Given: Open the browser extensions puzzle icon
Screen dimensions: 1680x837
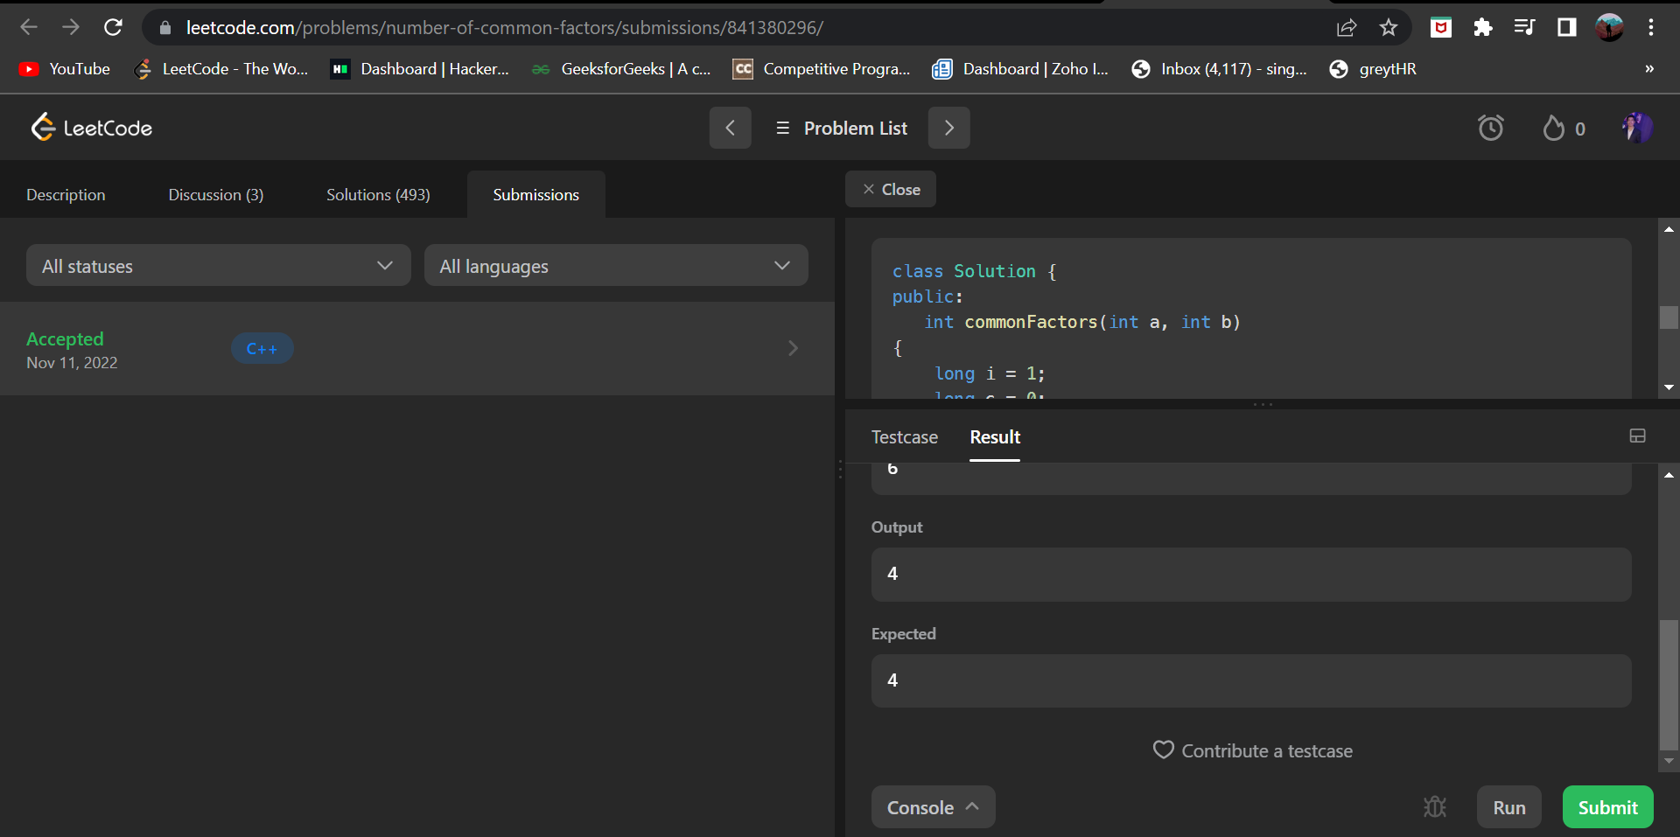Looking at the screenshot, I should point(1482,27).
